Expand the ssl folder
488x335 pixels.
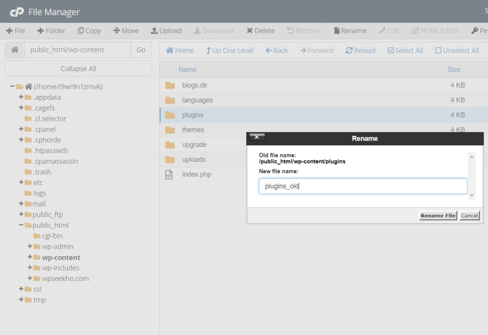tap(21, 289)
